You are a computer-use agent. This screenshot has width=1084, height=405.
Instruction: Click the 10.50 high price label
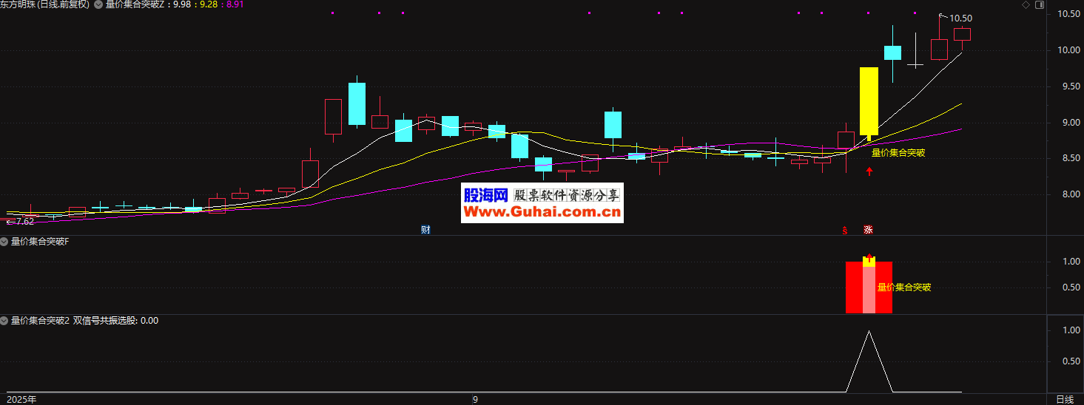point(960,18)
